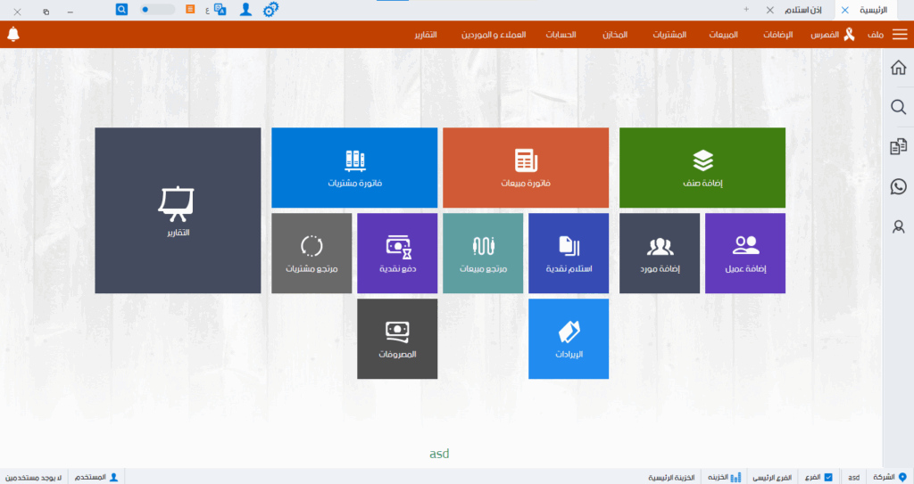Open the فاتورة مبيعات tile
The width and height of the screenshot is (914, 484).
tap(526, 168)
